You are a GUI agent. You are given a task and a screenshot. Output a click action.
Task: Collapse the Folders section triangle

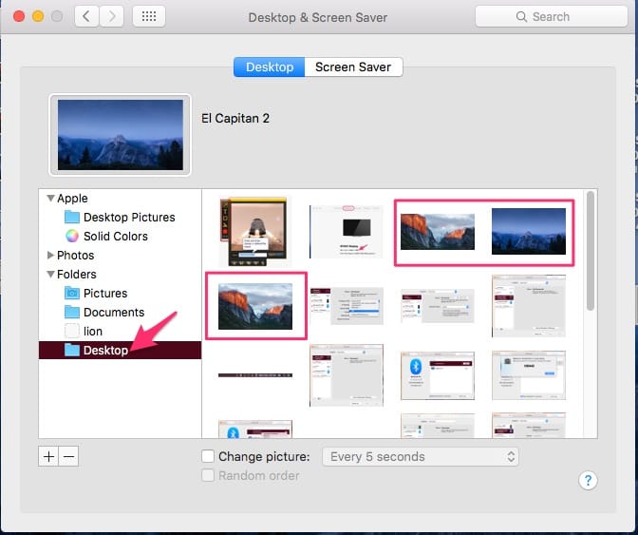point(50,275)
